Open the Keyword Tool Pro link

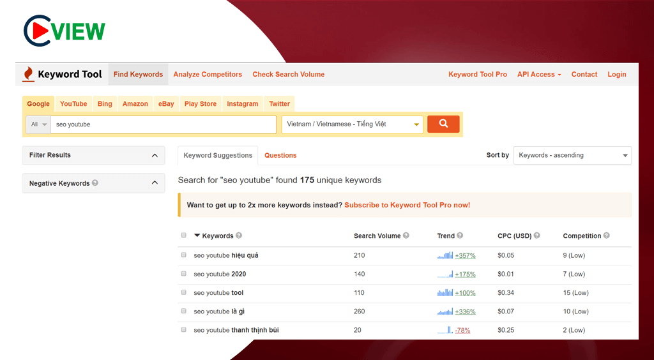[478, 74]
